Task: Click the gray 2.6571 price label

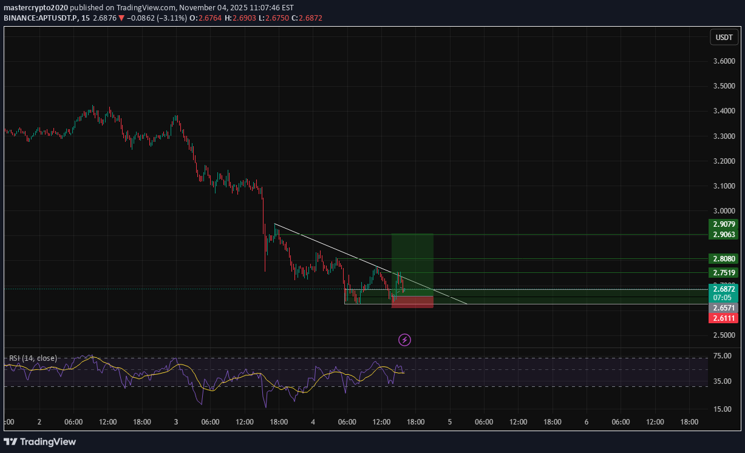Action: coord(723,308)
